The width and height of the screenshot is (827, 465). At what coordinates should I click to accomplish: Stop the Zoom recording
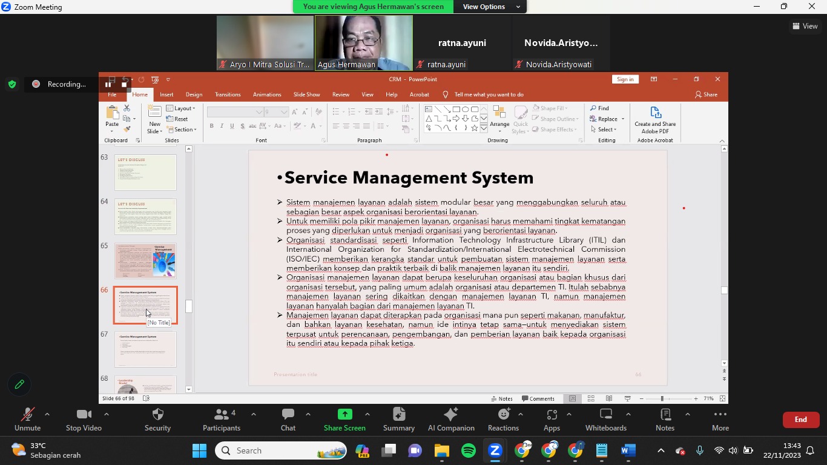click(124, 84)
